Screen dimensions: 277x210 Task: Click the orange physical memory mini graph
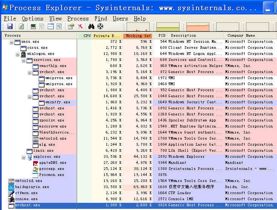click(198, 27)
